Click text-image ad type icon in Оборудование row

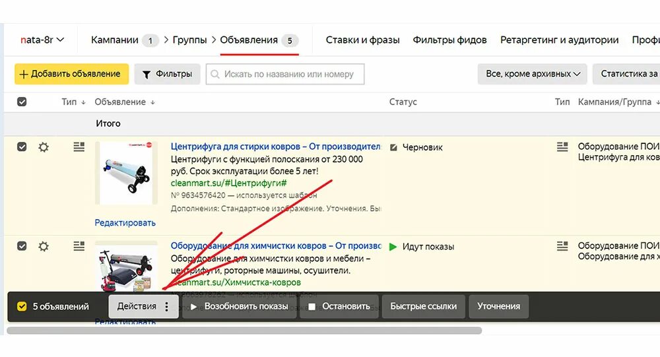coord(79,246)
